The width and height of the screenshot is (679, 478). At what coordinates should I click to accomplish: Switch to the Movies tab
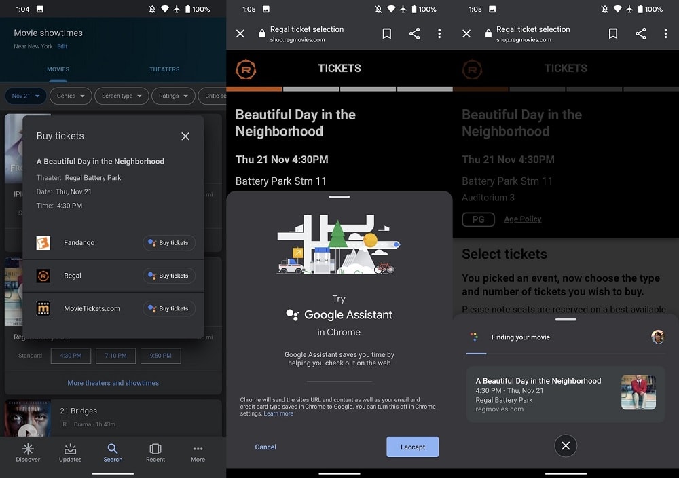tap(58, 69)
